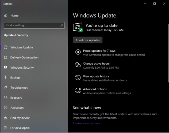The width and height of the screenshot is (169, 133).
Task: Click the Find my device person icon
Action: click(6, 118)
